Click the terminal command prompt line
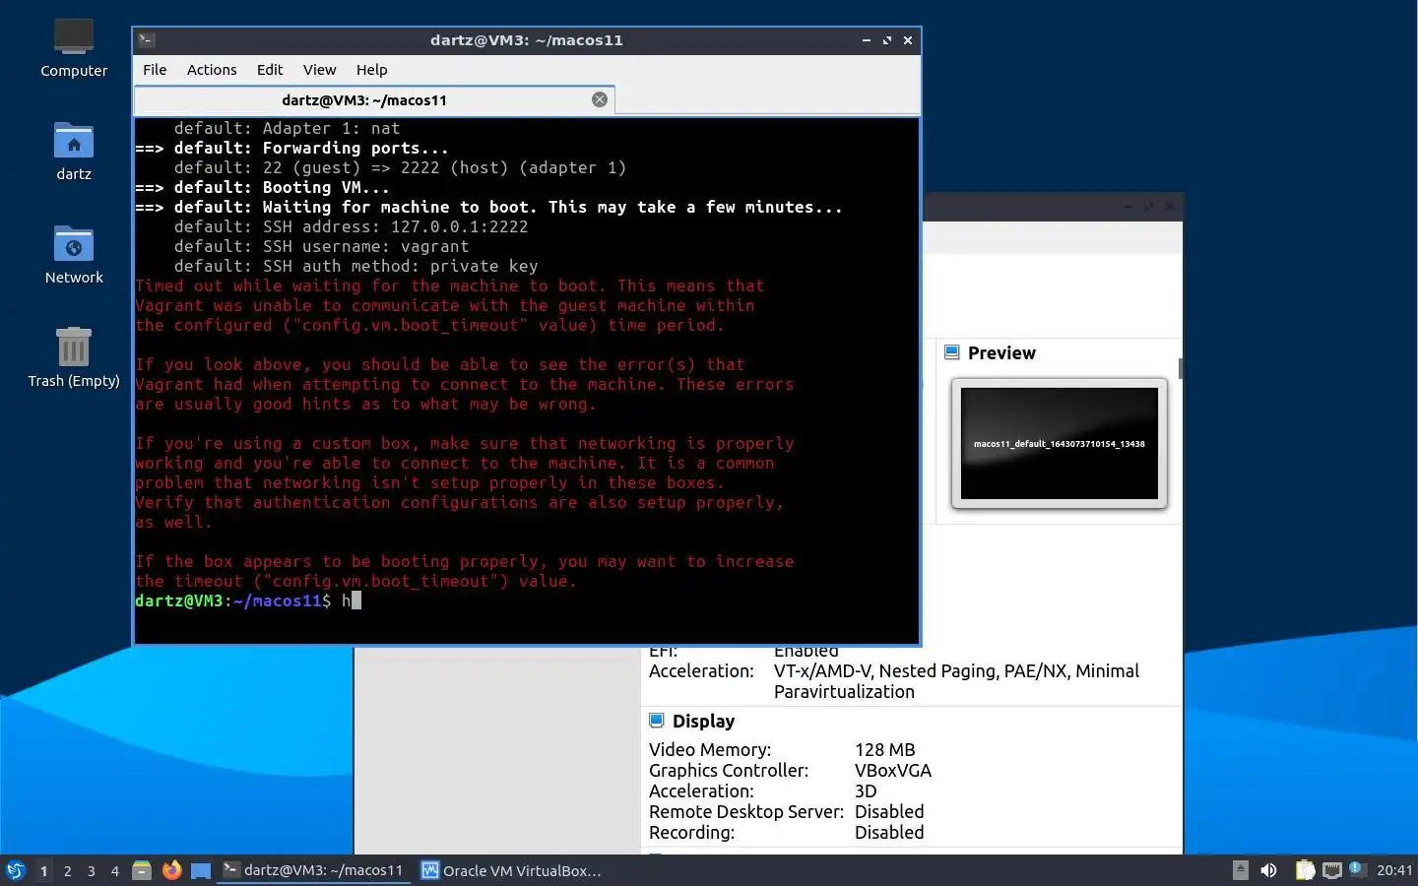 (x=248, y=601)
